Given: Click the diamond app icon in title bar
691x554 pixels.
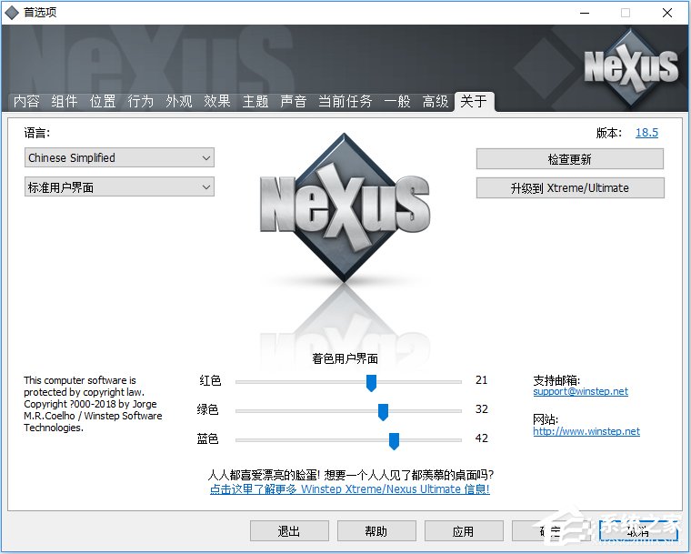Looking at the screenshot, I should [12, 13].
